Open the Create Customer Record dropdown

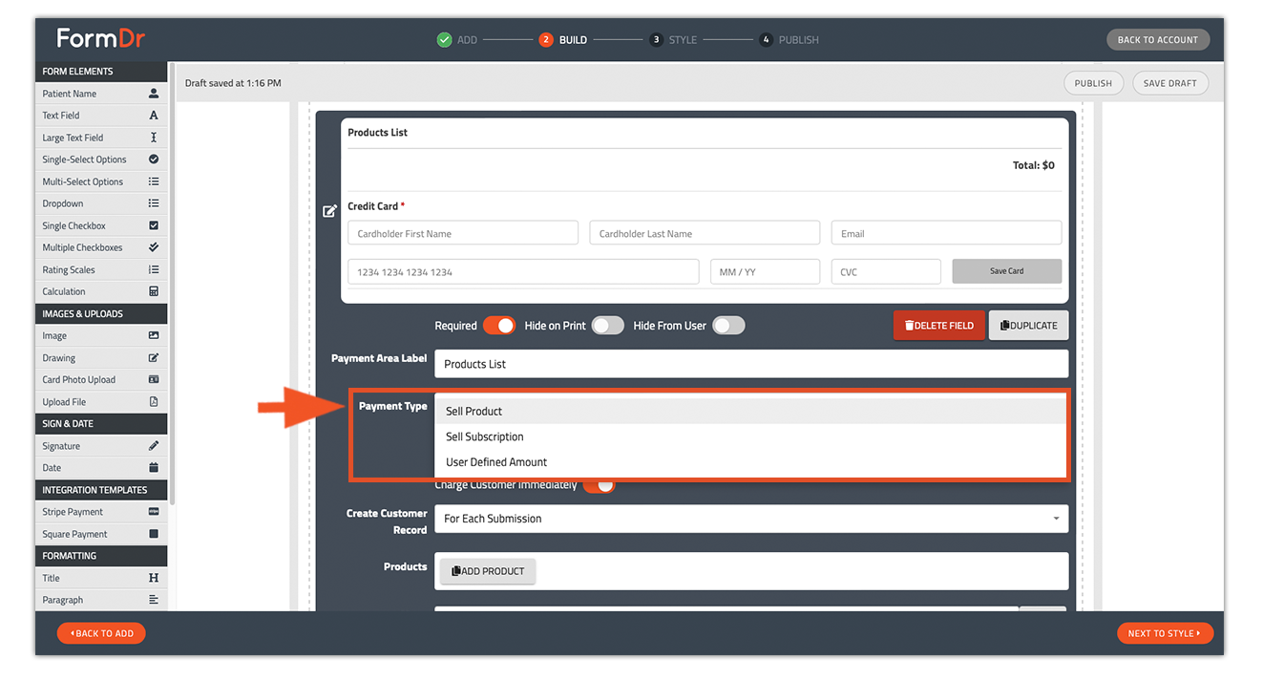point(751,519)
